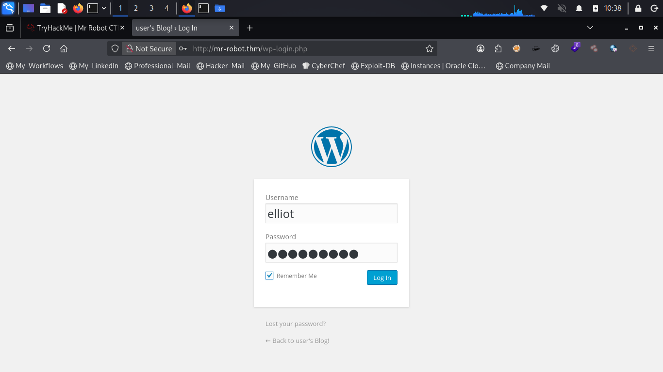Lock the screen with the padlock icon

tap(638, 8)
